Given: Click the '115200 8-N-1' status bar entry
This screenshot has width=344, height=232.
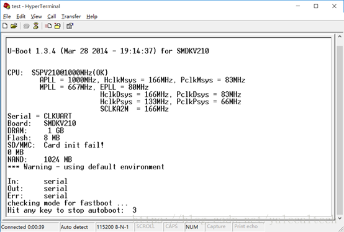Looking at the screenshot, I should coord(112,227).
